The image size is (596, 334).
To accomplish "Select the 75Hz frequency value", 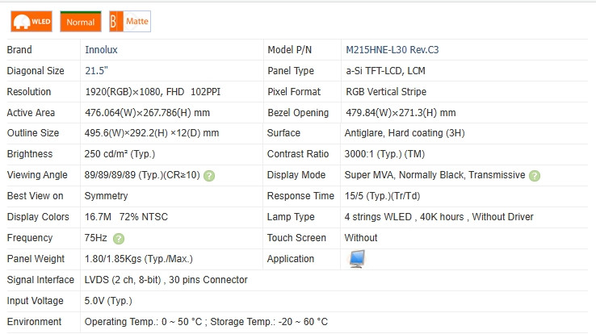I will 96,238.
